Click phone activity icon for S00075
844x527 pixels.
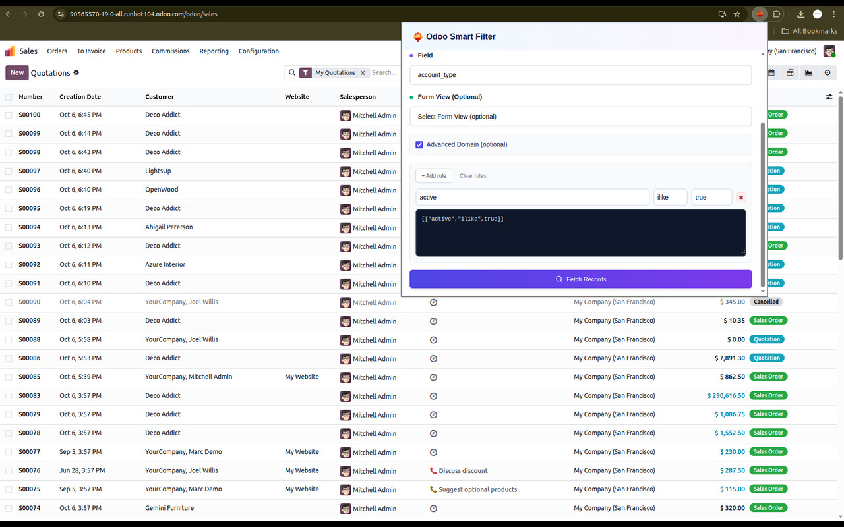point(433,489)
